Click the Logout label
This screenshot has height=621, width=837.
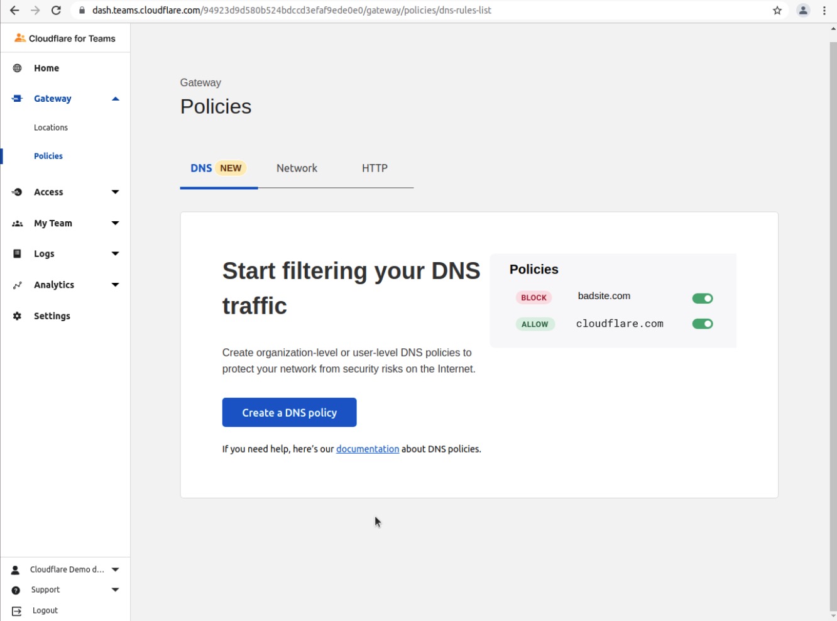45,611
